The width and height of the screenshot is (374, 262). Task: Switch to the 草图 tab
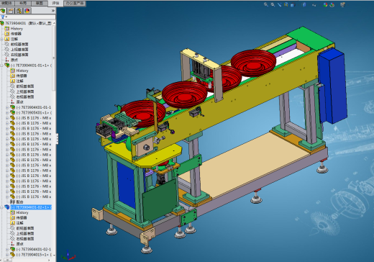[x=40, y=3]
